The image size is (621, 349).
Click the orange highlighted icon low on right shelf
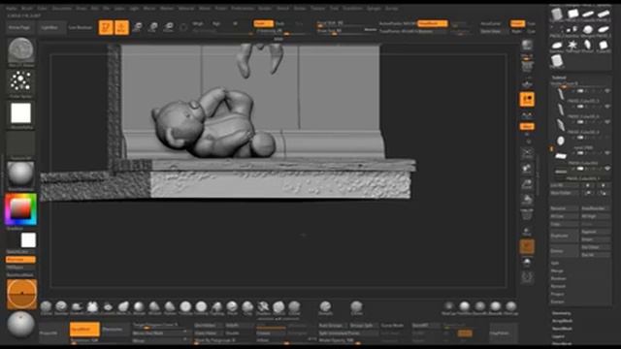pos(527,246)
